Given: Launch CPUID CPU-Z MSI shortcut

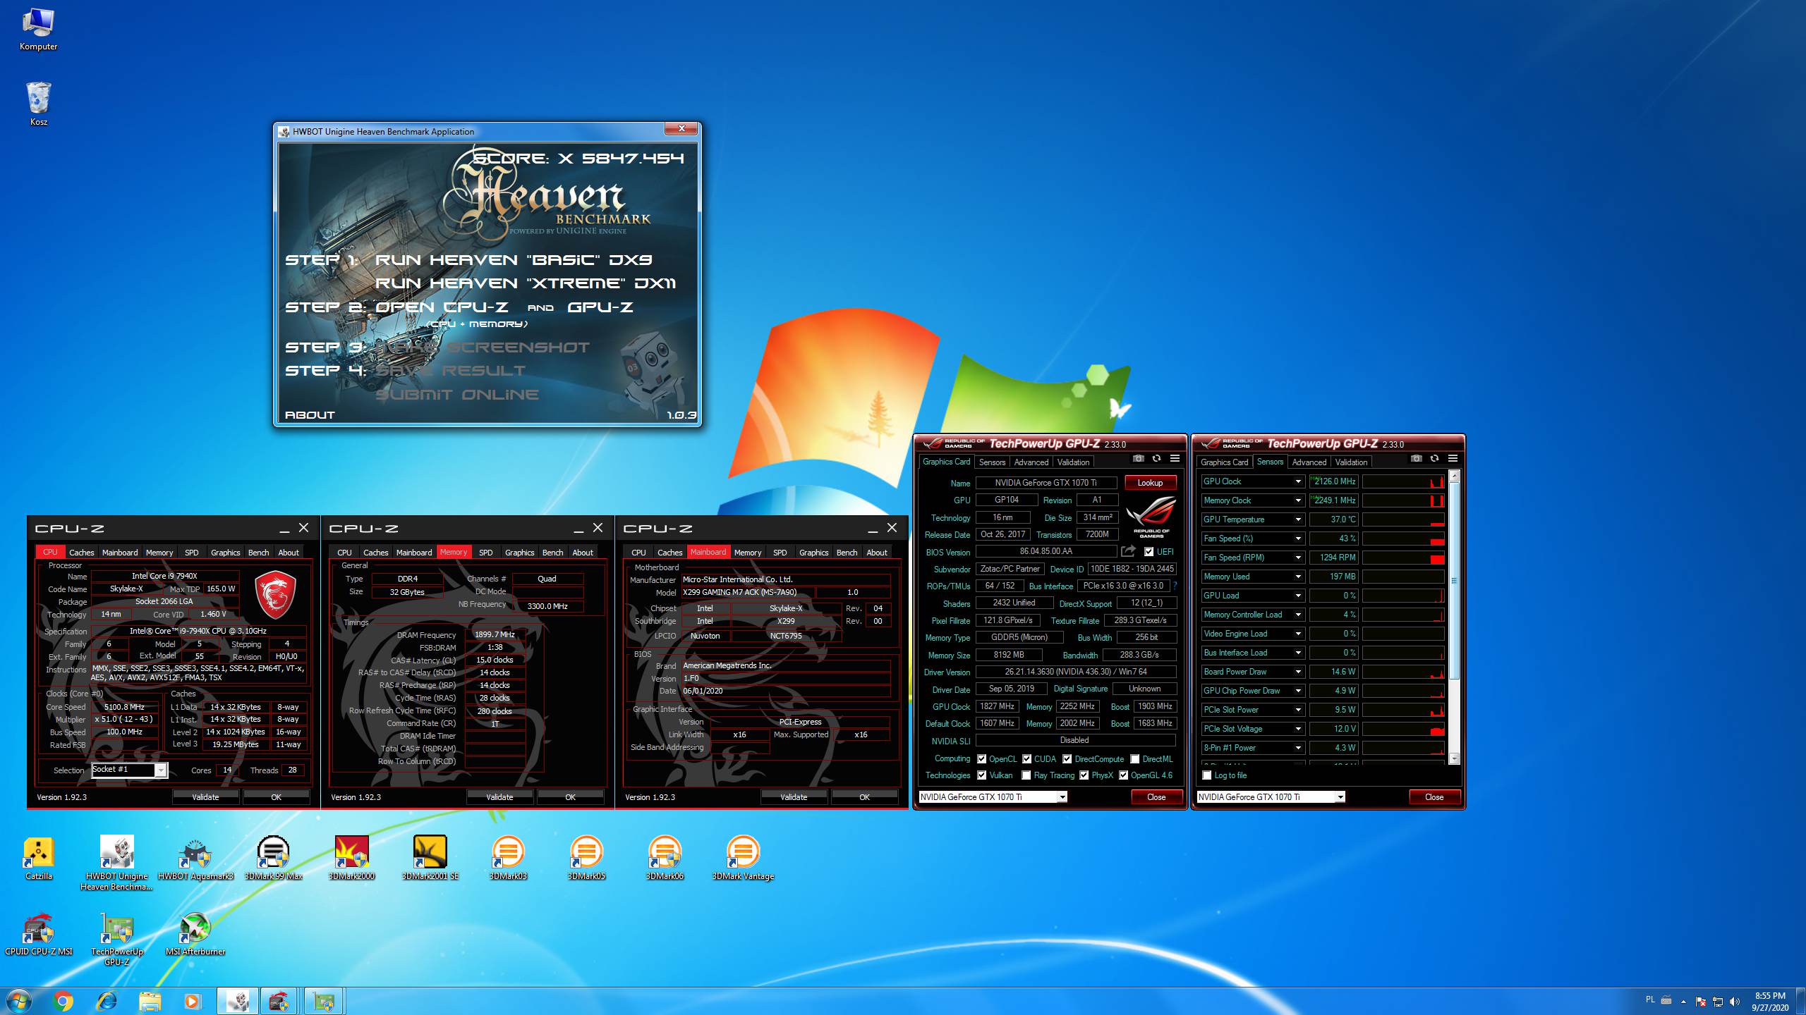Looking at the screenshot, I should point(39,934).
